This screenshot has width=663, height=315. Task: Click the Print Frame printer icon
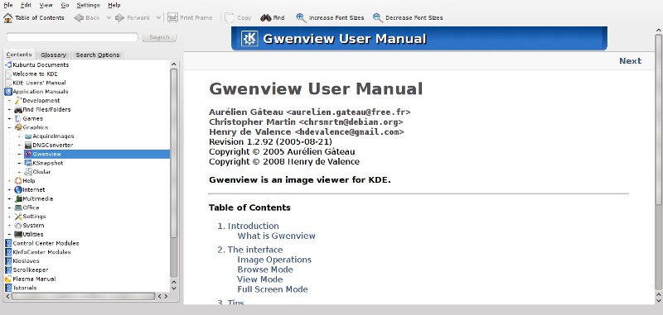pyautogui.click(x=172, y=17)
